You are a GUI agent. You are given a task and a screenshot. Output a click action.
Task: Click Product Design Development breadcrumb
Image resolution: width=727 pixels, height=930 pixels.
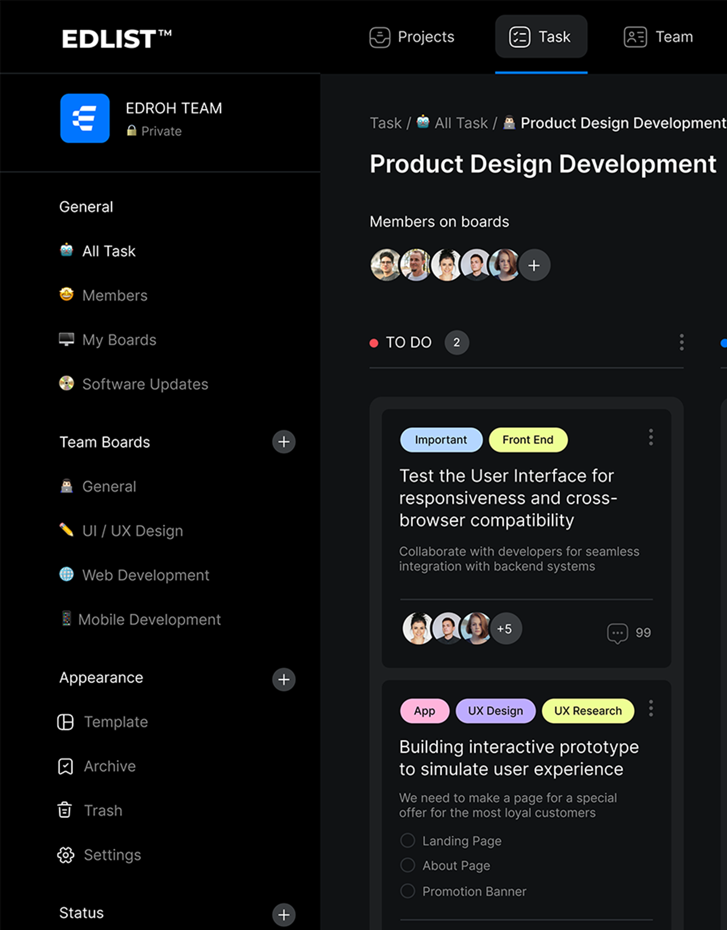pos(623,123)
